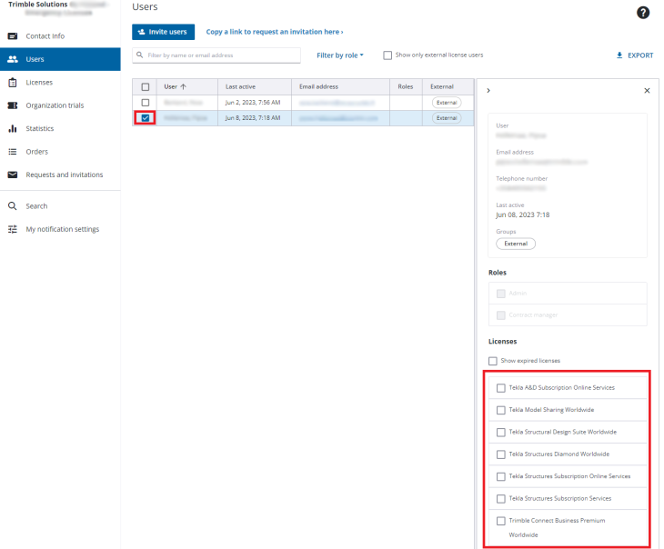Check the first user row checkbox
The height and width of the screenshot is (549, 664).
point(146,103)
